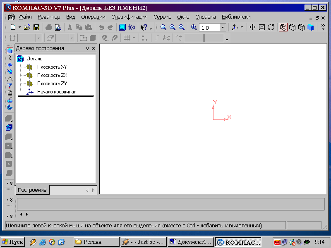Click the tree tab scroll left arrow
Image resolution: width=331 pixels, height=248 pixels.
(87, 190)
